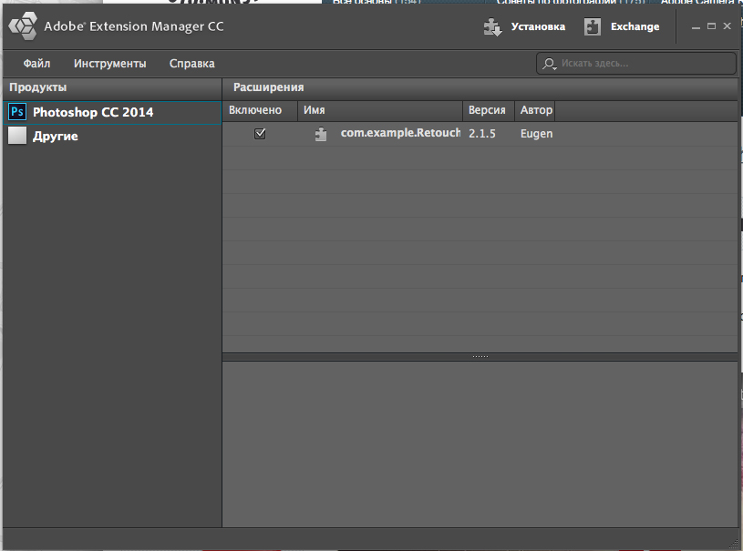Click the search magnifier icon
743x551 pixels.
coord(549,64)
